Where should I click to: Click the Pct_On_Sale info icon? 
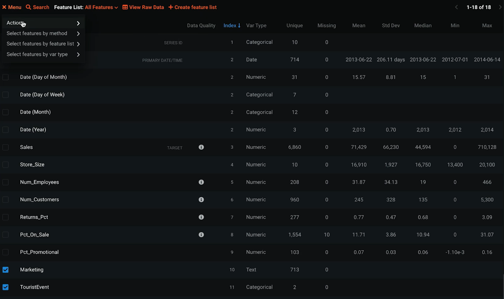(201, 235)
